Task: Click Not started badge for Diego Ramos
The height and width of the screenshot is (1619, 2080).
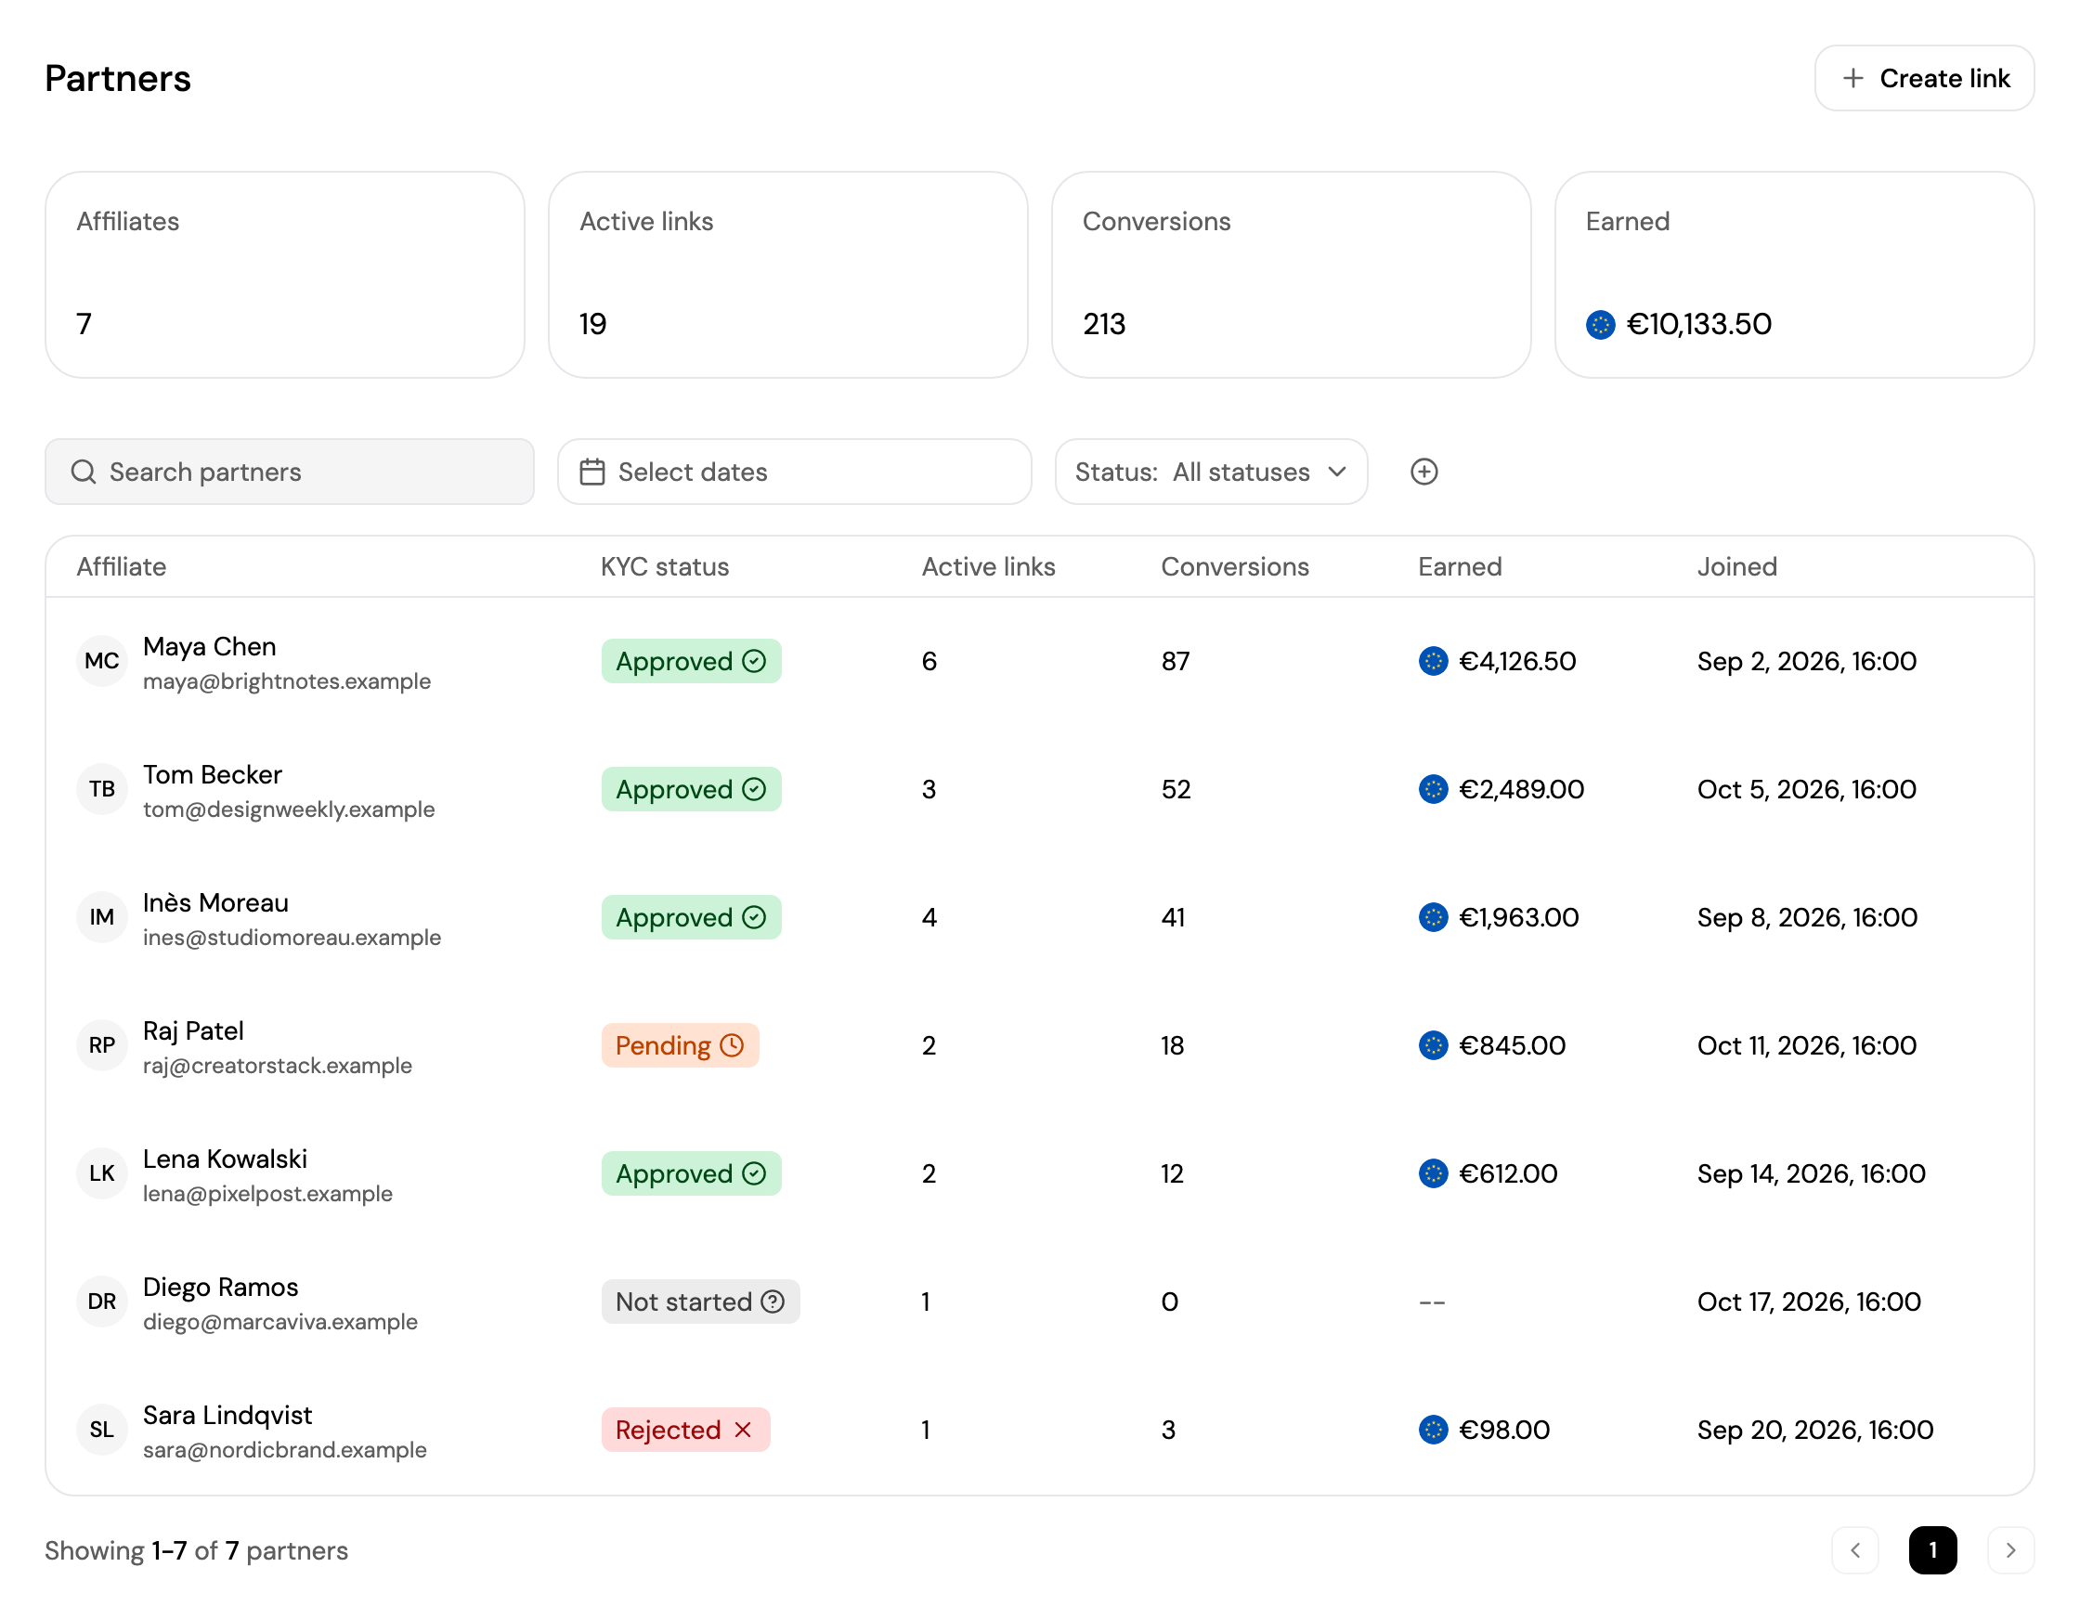Action: coord(700,1301)
